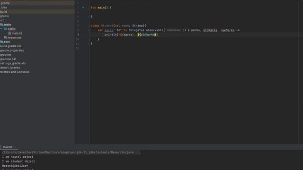Open main.kt in the project tree
The image size is (303, 170).
[17, 33]
